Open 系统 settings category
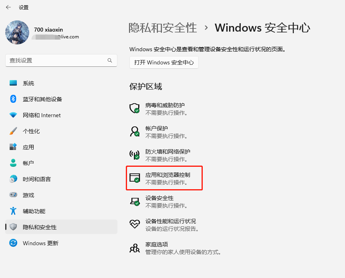The width and height of the screenshot is (345, 278). pyautogui.click(x=61, y=83)
